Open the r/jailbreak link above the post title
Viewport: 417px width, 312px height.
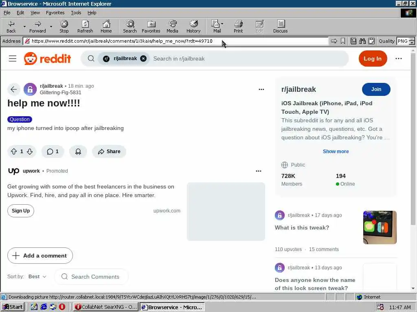pyautogui.click(x=51, y=86)
